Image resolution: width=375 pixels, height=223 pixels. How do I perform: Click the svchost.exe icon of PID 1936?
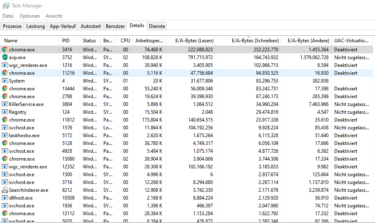pos(5,206)
